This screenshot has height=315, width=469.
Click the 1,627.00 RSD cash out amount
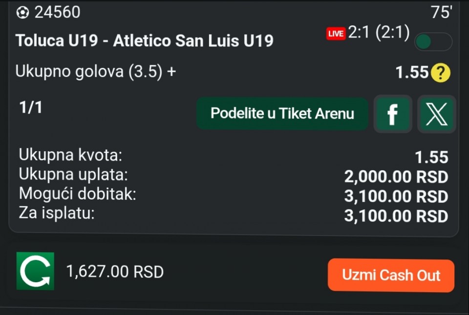115,272
